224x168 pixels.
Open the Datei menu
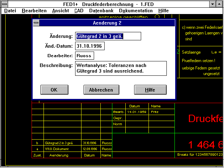pos(10,11)
